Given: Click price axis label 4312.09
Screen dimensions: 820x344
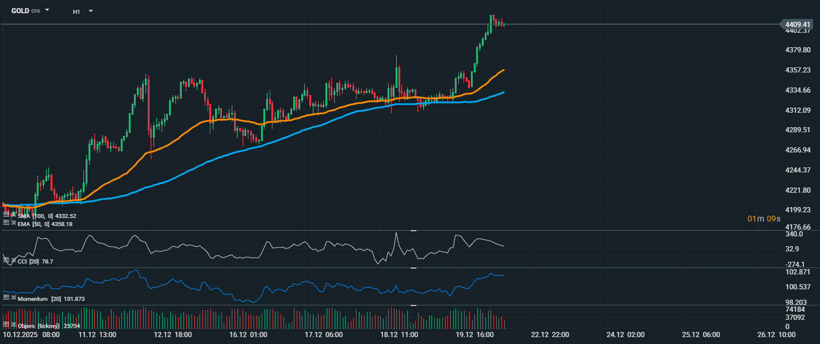Looking at the screenshot, I should [798, 110].
